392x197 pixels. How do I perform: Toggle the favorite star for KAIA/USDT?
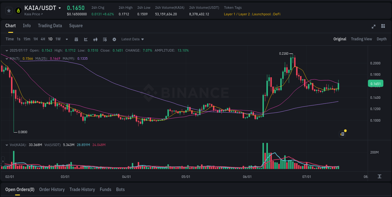(x=9, y=10)
